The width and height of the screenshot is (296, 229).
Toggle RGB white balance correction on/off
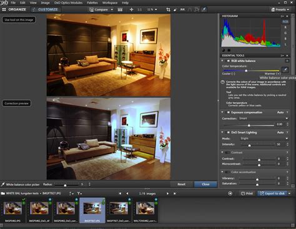pyautogui.click(x=228, y=61)
